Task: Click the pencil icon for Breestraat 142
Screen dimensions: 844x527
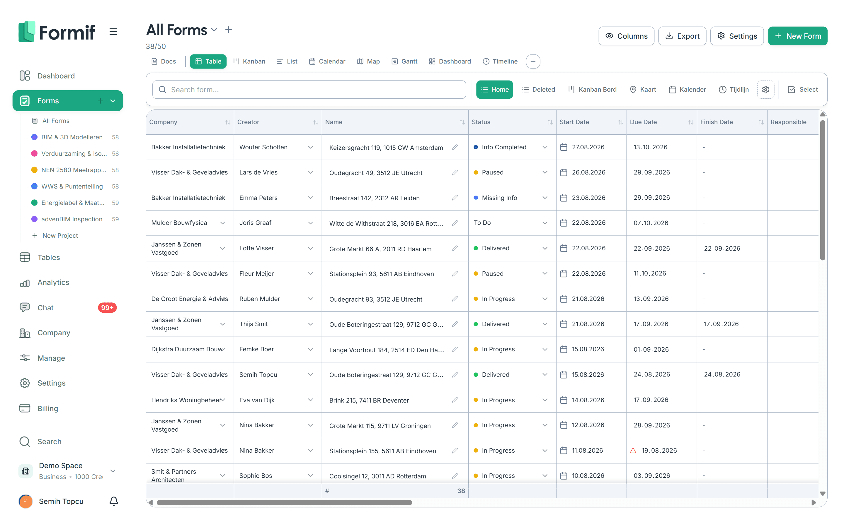Action: pos(455,198)
